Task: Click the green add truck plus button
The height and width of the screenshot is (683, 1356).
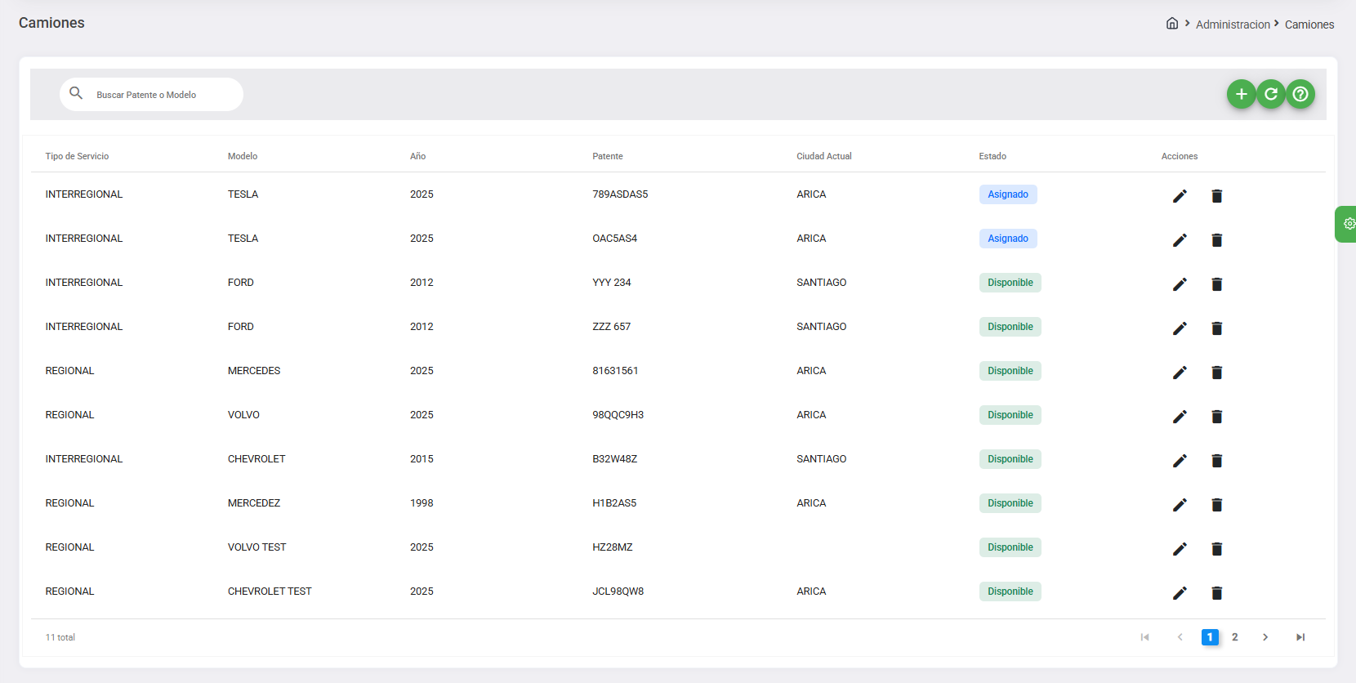Action: 1241,95
